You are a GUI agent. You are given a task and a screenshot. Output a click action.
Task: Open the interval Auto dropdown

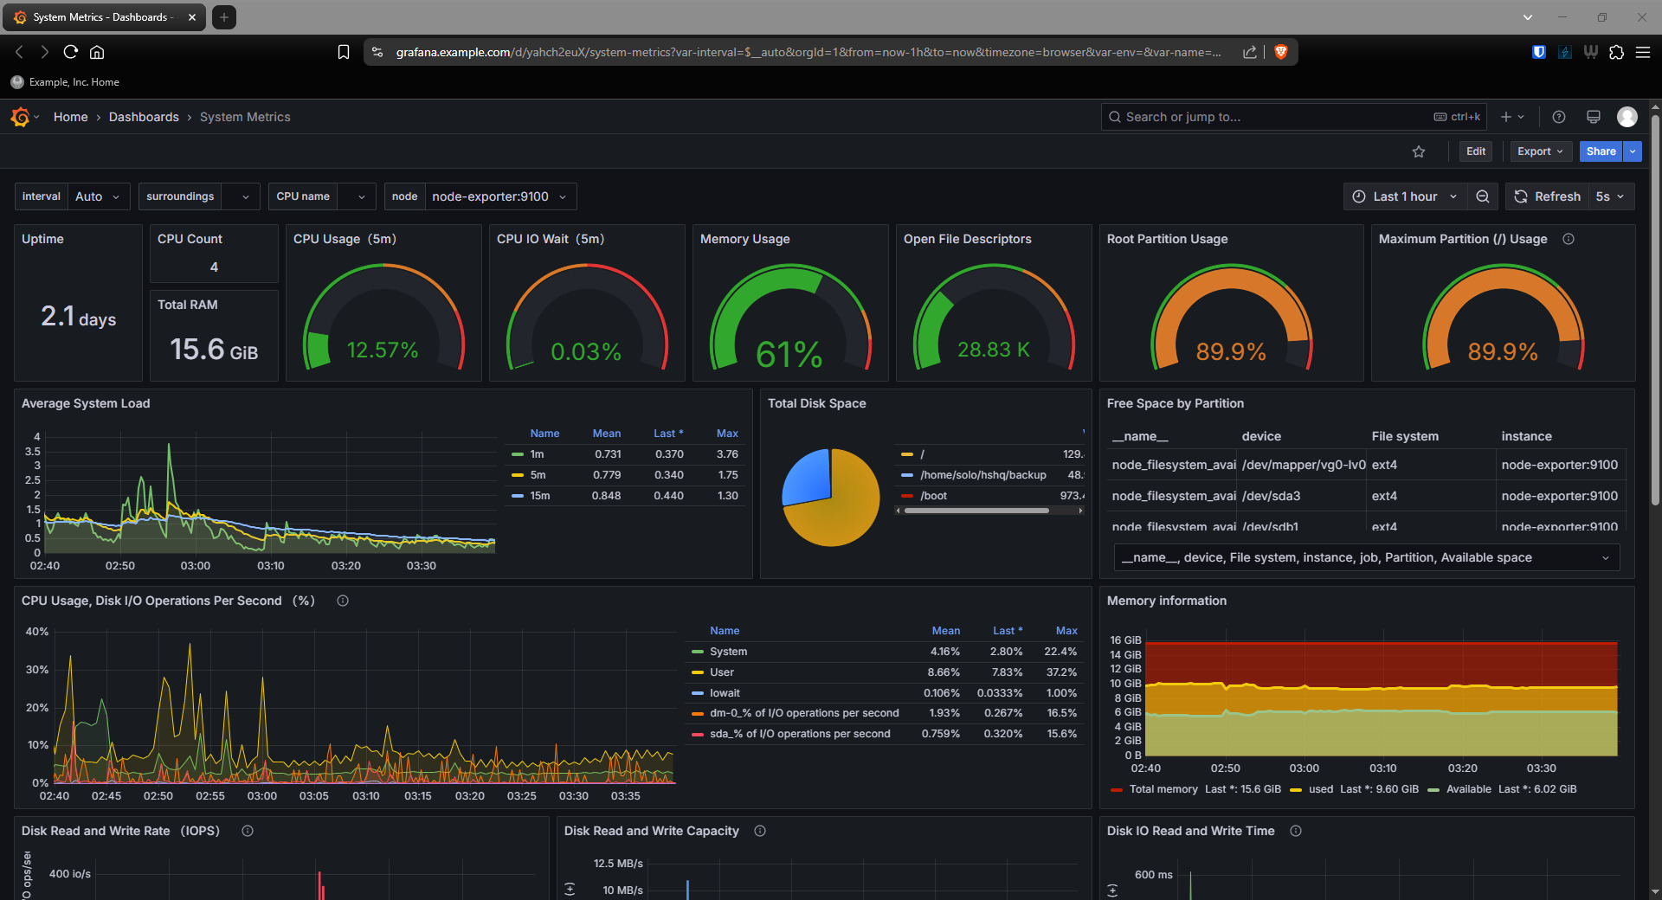pyautogui.click(x=97, y=196)
